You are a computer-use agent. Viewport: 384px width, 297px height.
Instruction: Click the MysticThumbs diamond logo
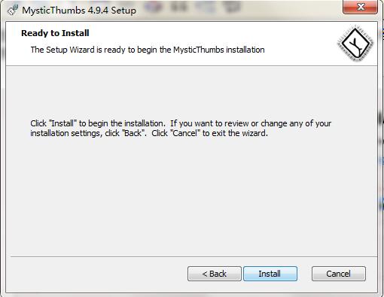pyautogui.click(x=355, y=44)
